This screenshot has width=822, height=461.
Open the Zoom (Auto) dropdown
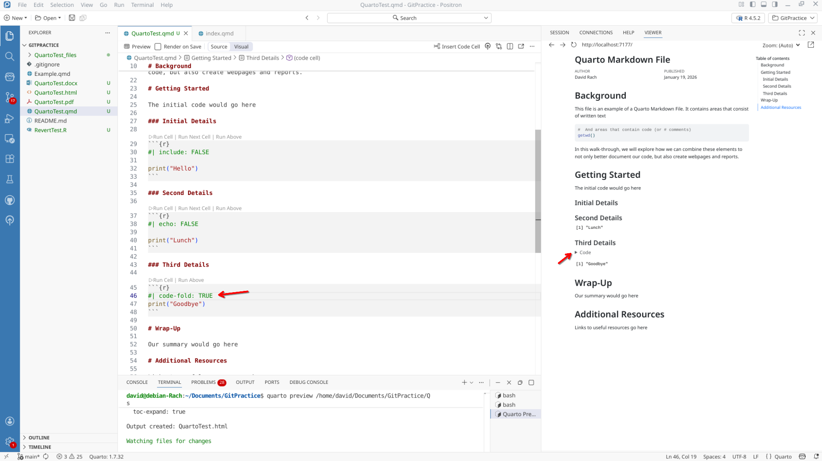click(781, 45)
